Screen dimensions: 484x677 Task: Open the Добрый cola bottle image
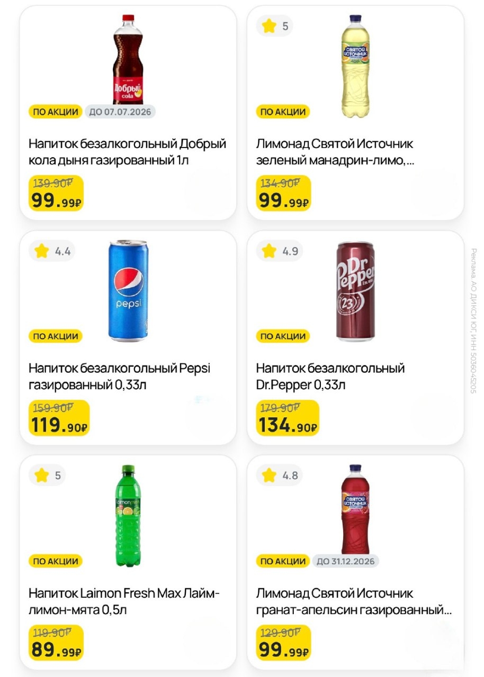click(128, 59)
